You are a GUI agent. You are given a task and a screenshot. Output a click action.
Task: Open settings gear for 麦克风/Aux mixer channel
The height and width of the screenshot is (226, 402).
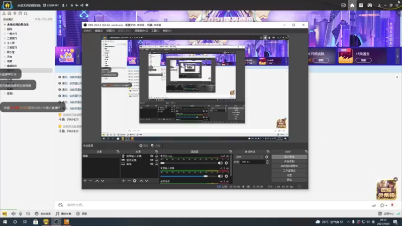tap(227, 163)
